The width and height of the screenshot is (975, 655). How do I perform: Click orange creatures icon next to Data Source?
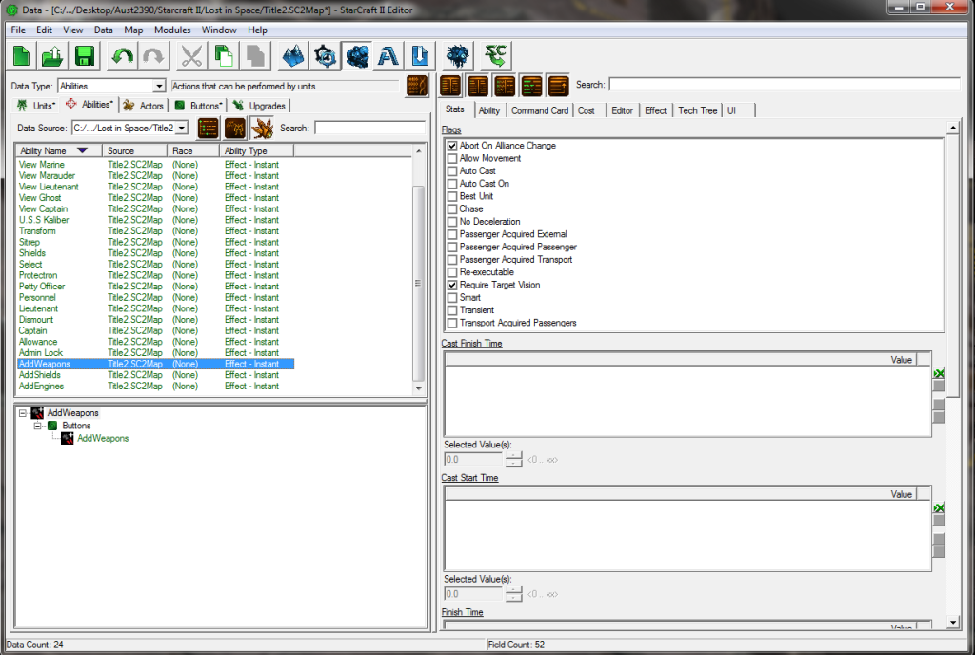[x=235, y=128]
